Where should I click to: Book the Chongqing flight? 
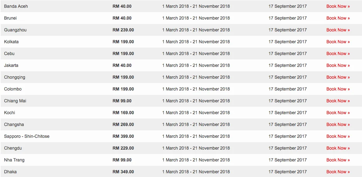338,77
